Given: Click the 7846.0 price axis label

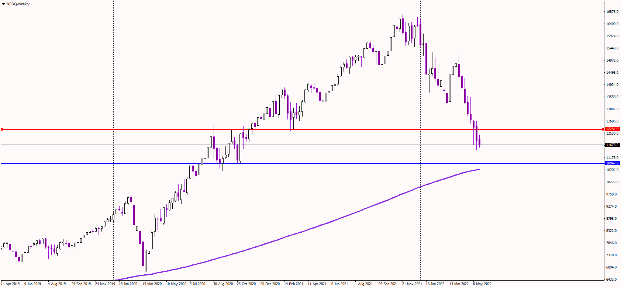Looking at the screenshot, I should (611, 243).
